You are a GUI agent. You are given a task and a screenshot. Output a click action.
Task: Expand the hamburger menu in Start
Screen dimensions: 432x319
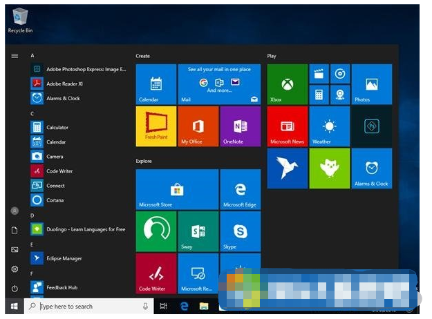(15, 56)
